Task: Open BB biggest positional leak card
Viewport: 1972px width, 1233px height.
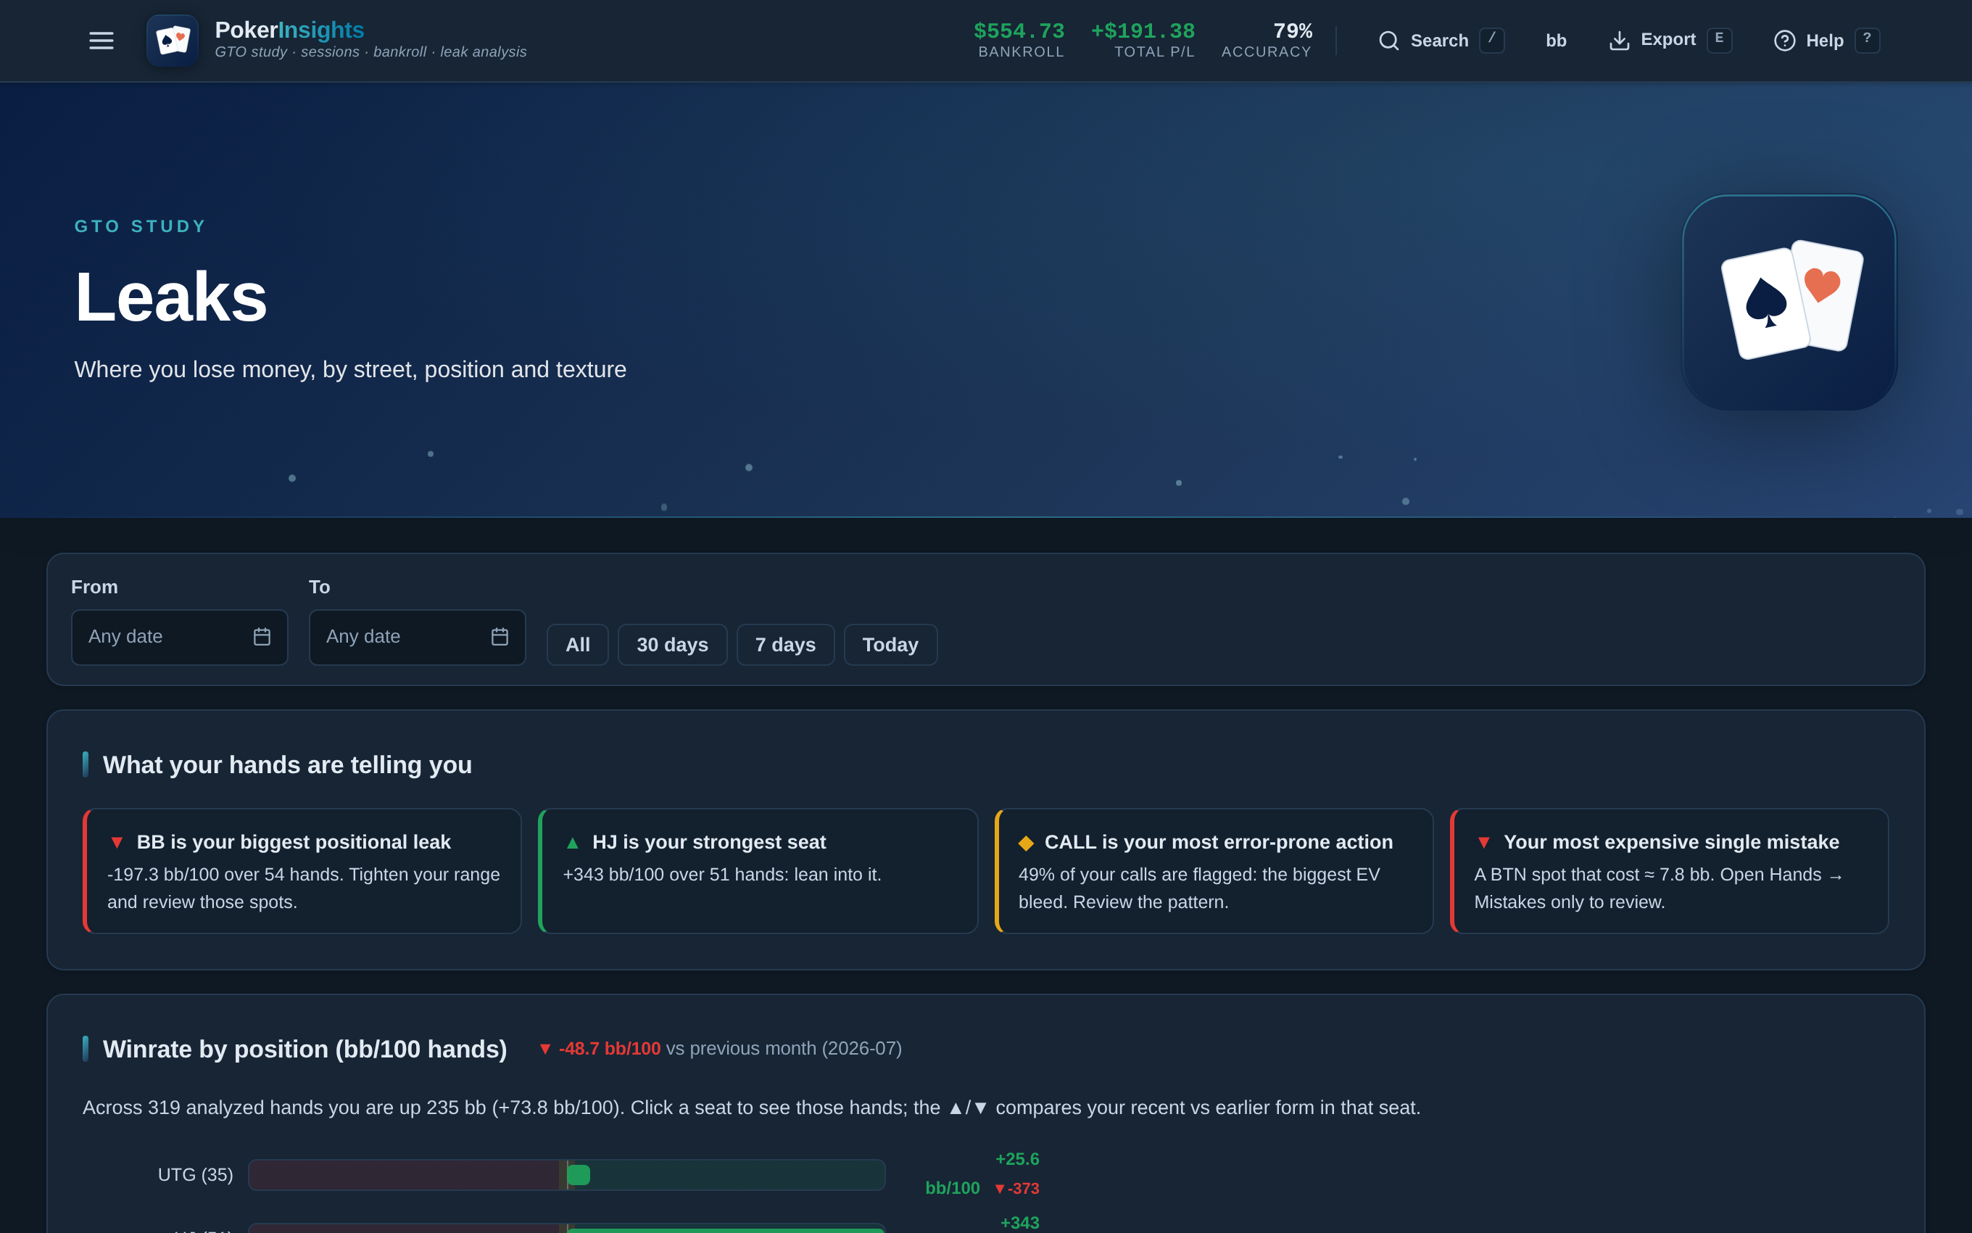Action: pos(302,871)
